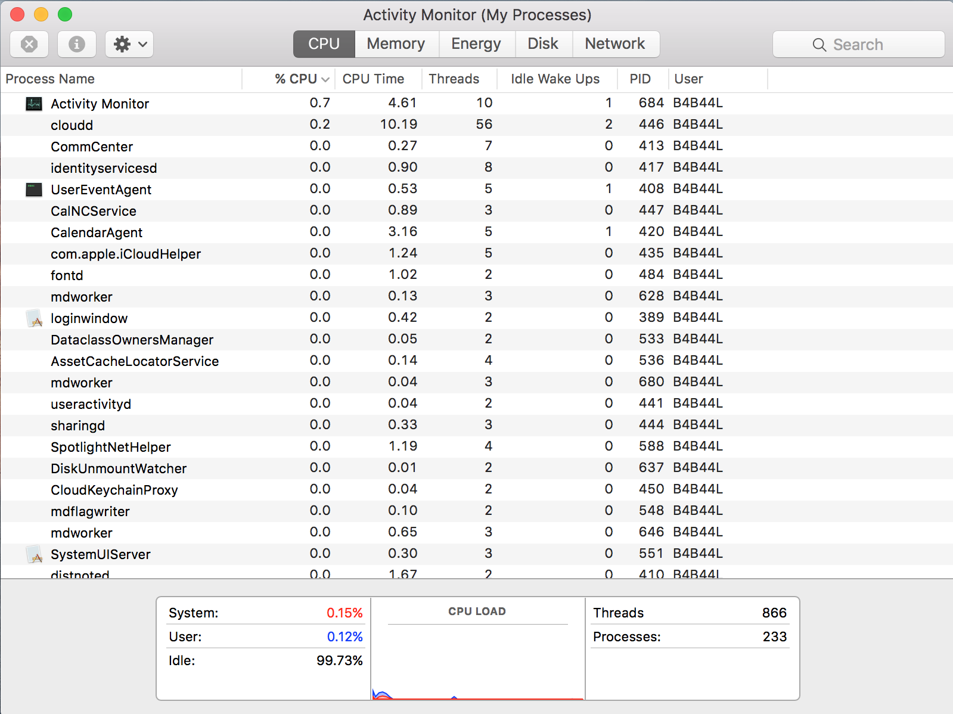Image resolution: width=953 pixels, height=714 pixels.
Task: Select the SystemUIServer process row
Action: [476, 554]
